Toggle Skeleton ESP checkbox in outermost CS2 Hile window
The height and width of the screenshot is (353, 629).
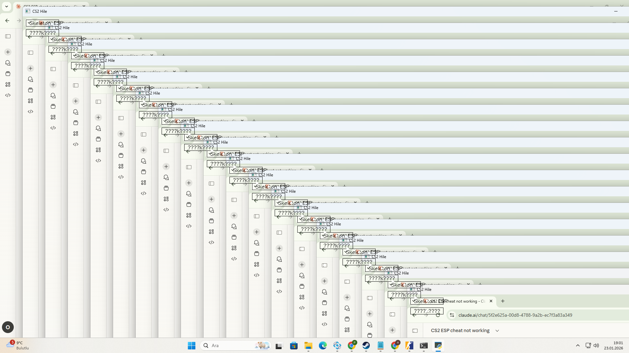[x=43, y=23]
